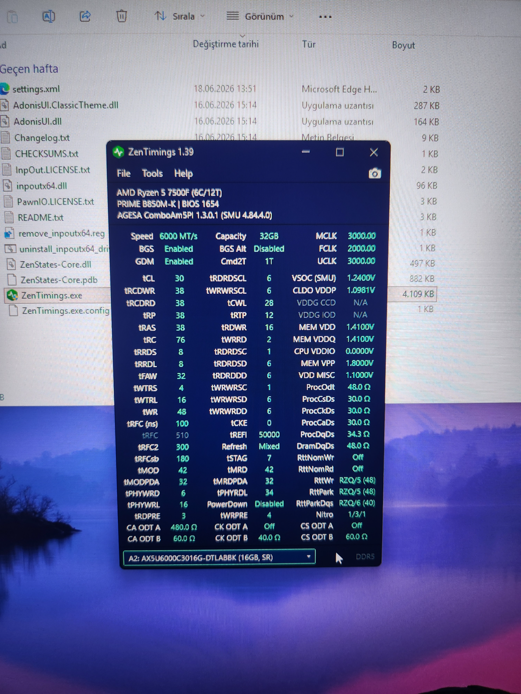521x694 pixels.
Task: Select the Edge icon beside settings.xml
Action: (x=5, y=89)
